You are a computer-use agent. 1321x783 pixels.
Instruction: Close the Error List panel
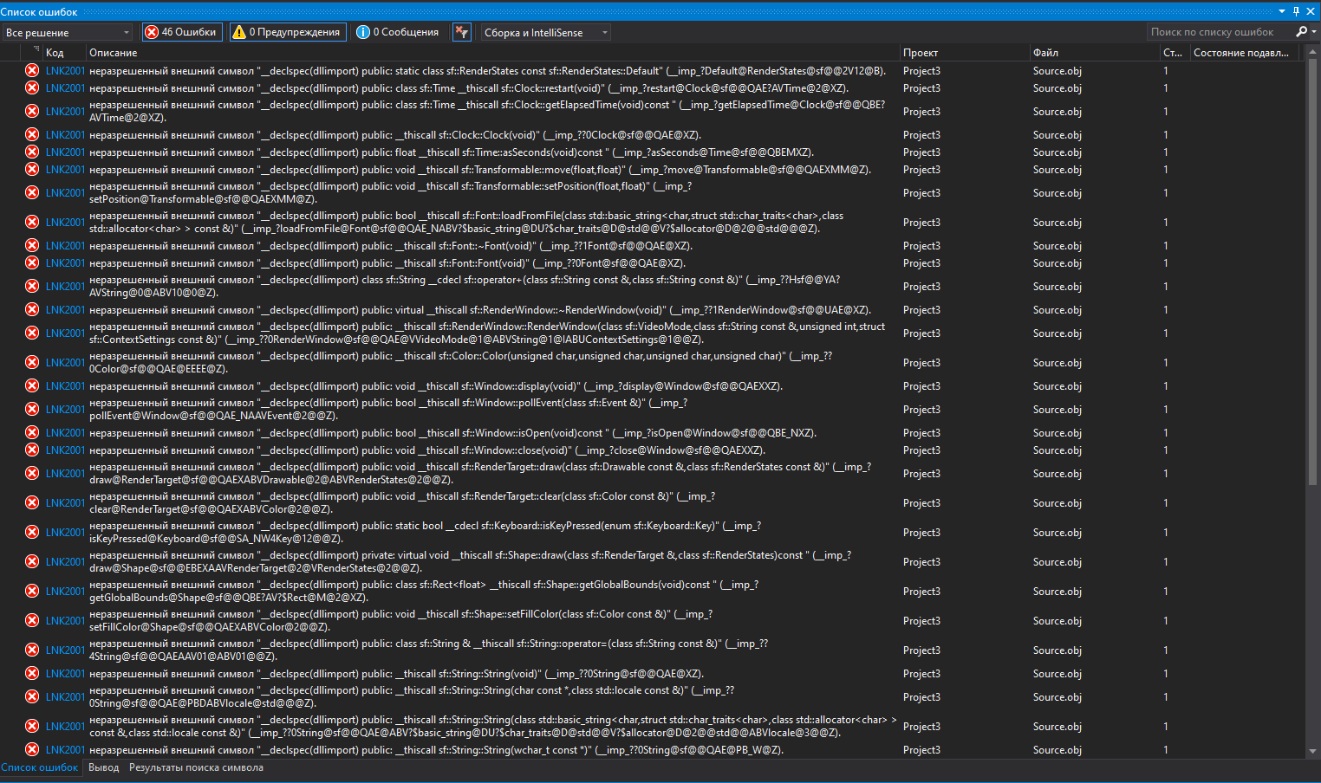(x=1311, y=11)
